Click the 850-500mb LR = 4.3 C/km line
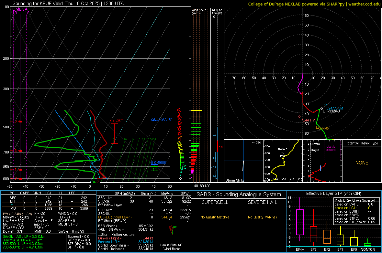 coord(23,244)
